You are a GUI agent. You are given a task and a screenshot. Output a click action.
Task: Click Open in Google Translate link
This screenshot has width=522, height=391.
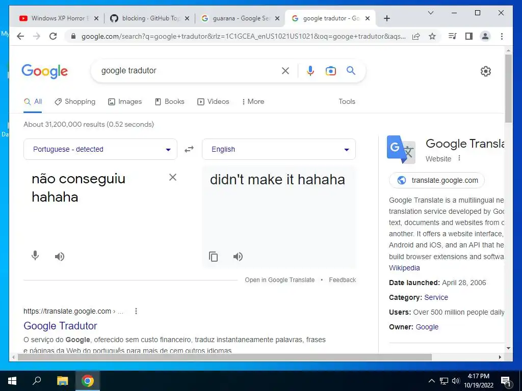click(x=280, y=280)
